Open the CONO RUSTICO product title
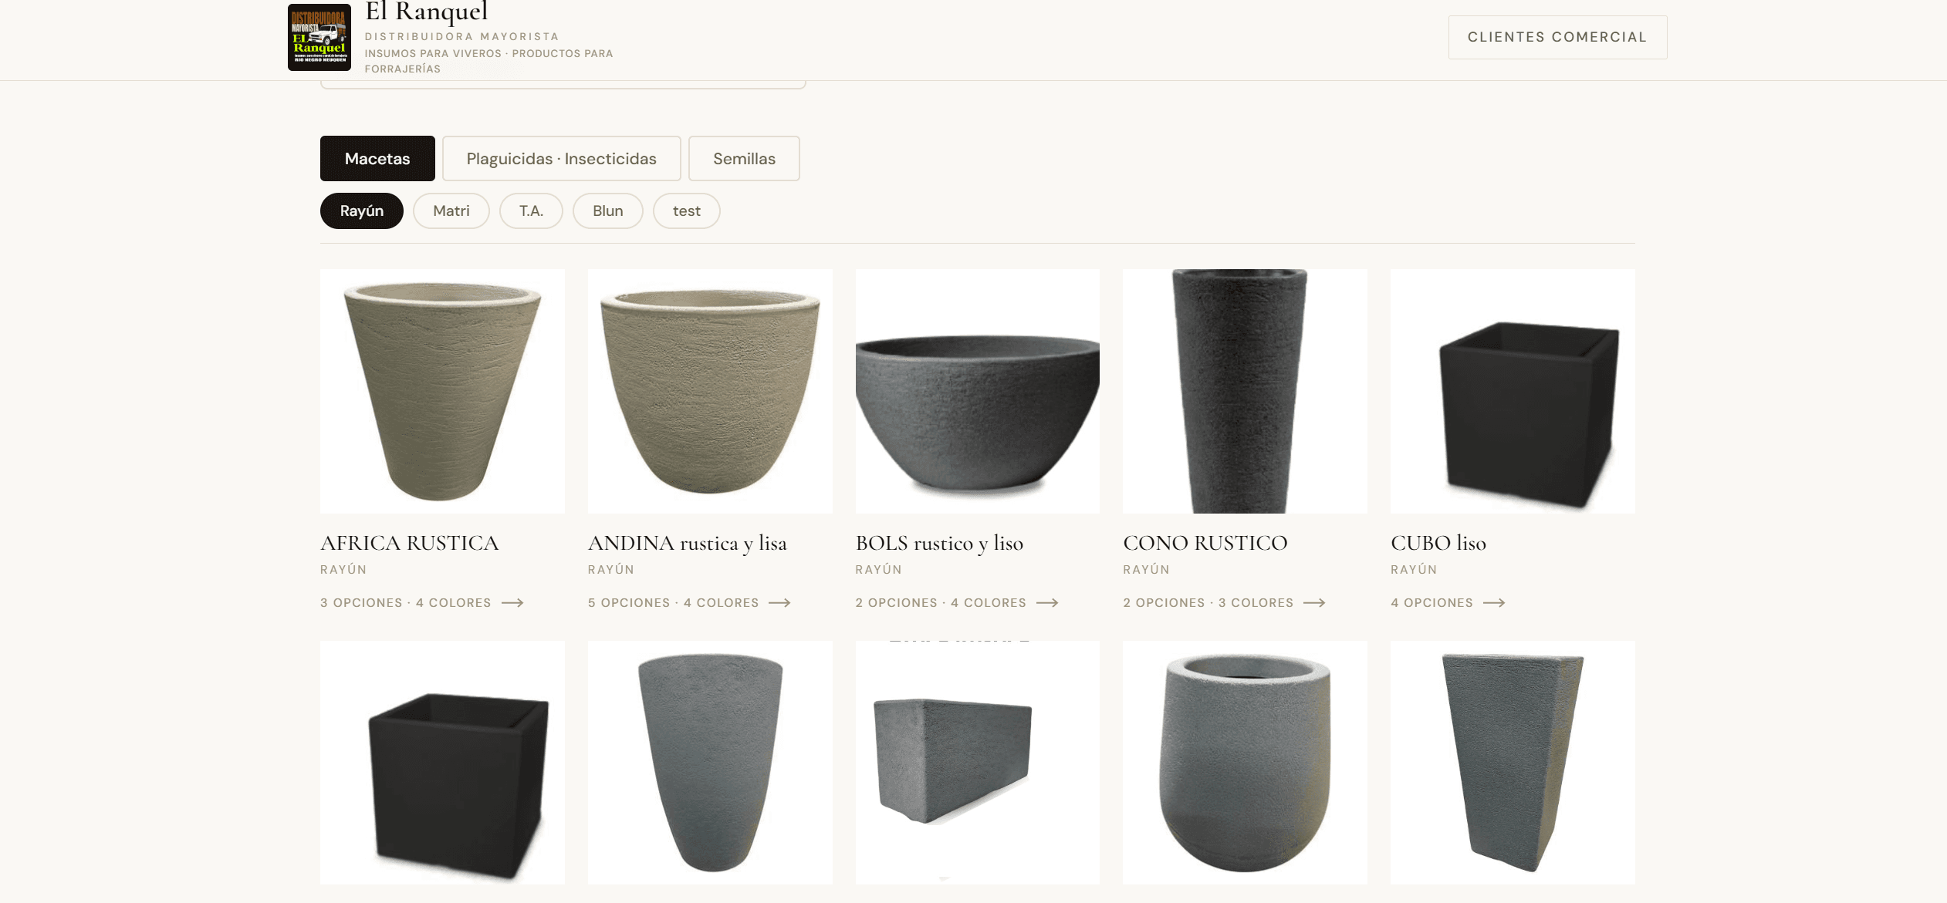1947x903 pixels. pos(1205,543)
